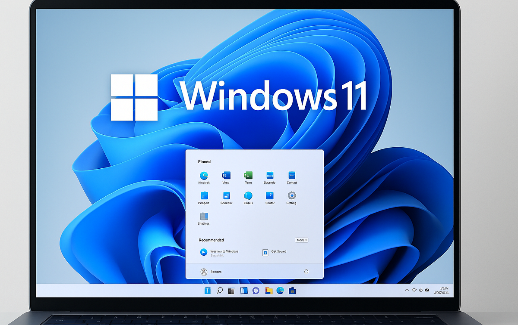Screen dimensions: 518x325
Task: Expand hidden system tray icons chevron
Action: (x=407, y=291)
